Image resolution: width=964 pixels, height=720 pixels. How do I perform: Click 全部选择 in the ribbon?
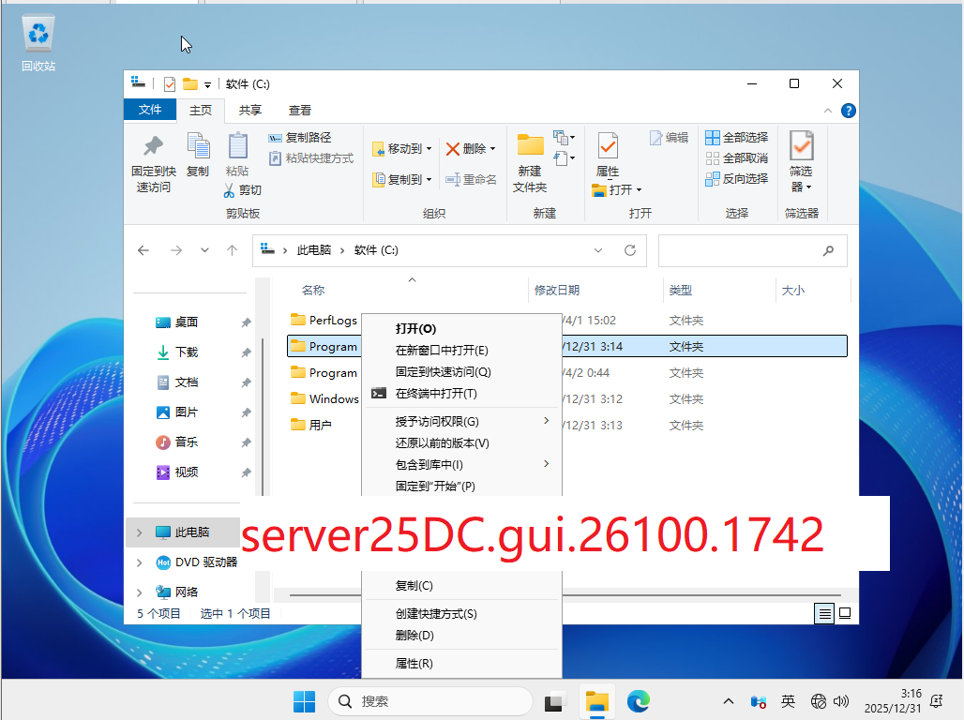[x=737, y=138]
